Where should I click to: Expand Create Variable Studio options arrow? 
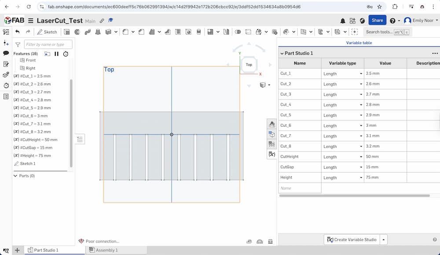point(383,240)
